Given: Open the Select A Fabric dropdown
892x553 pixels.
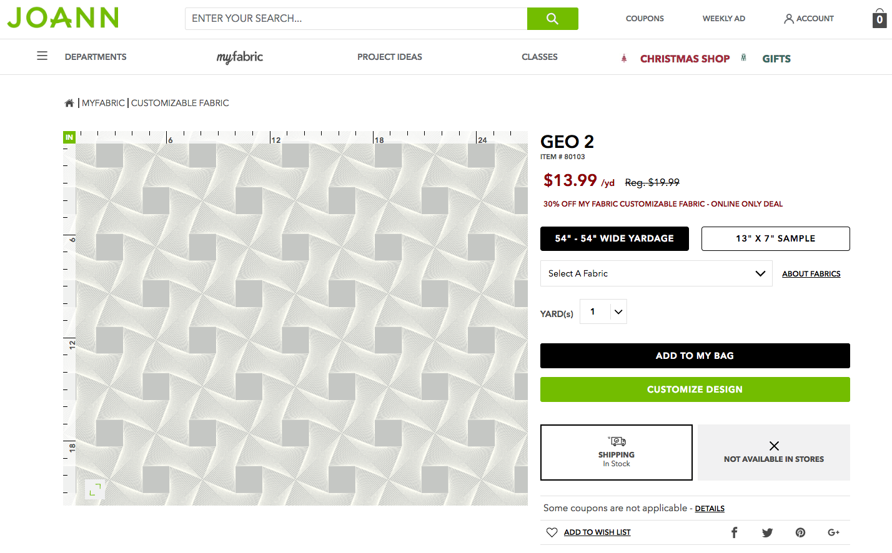Looking at the screenshot, I should click(x=656, y=273).
